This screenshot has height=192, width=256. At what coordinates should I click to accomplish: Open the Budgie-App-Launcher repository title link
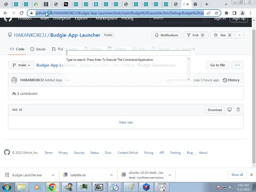point(75,35)
